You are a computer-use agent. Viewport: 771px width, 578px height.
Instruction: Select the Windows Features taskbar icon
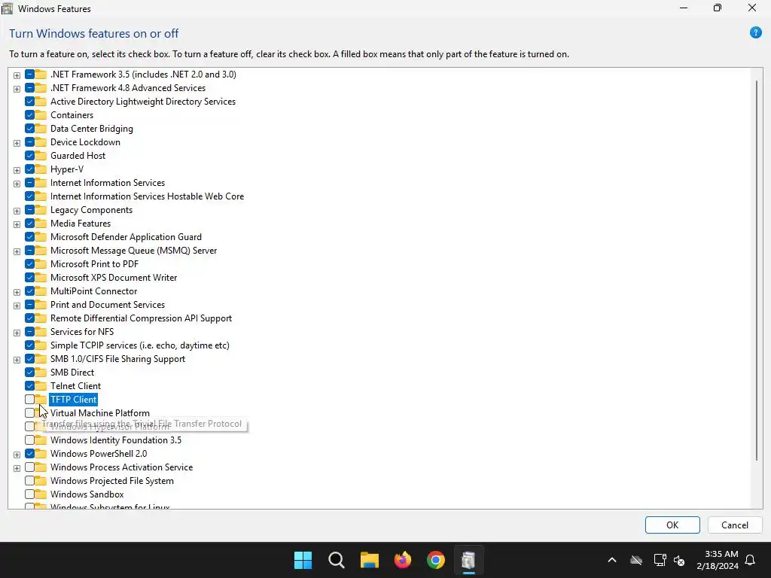(468, 560)
